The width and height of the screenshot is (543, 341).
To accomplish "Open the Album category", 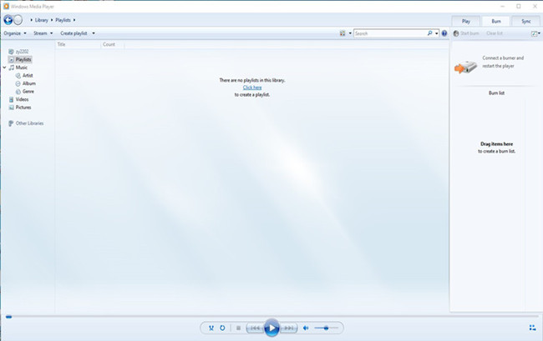I will click(28, 83).
